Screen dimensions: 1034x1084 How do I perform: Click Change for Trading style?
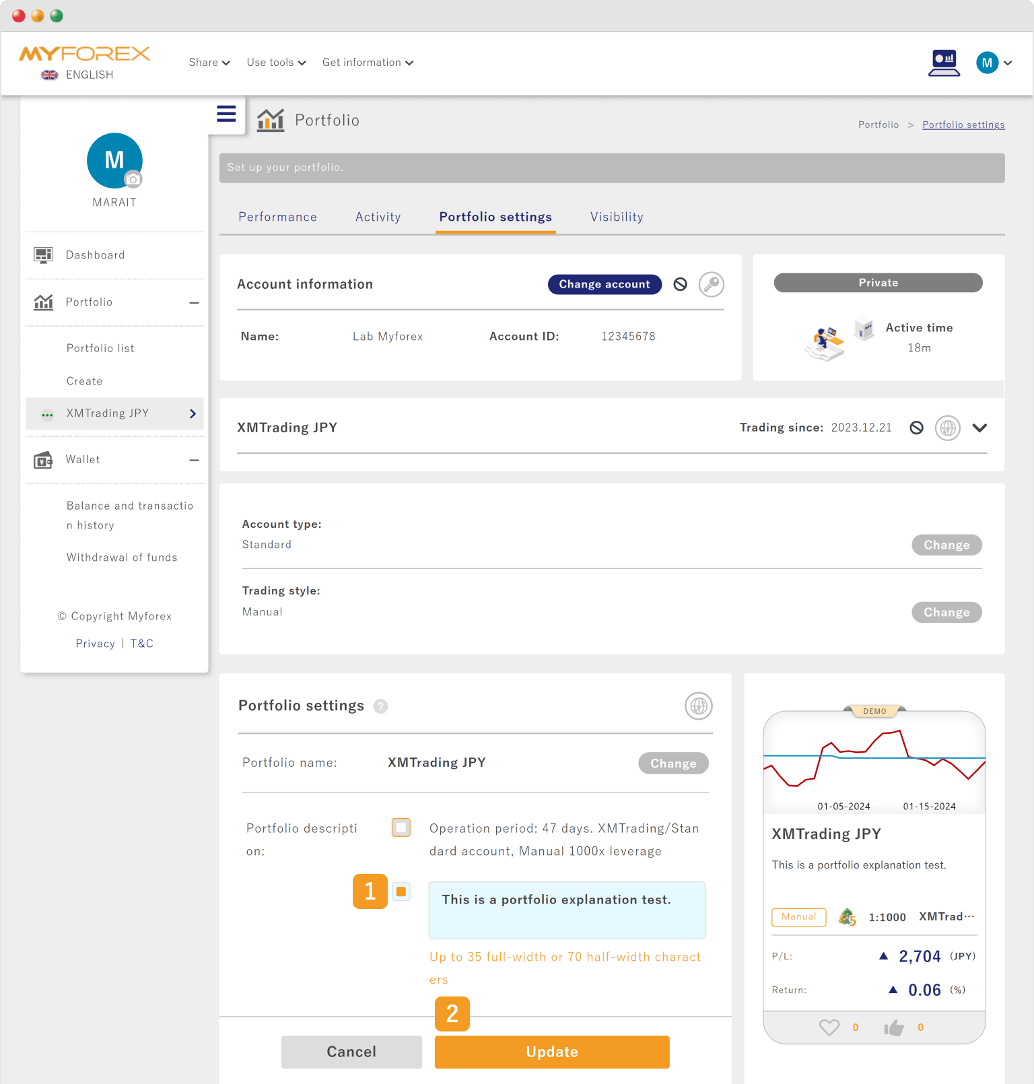point(946,612)
